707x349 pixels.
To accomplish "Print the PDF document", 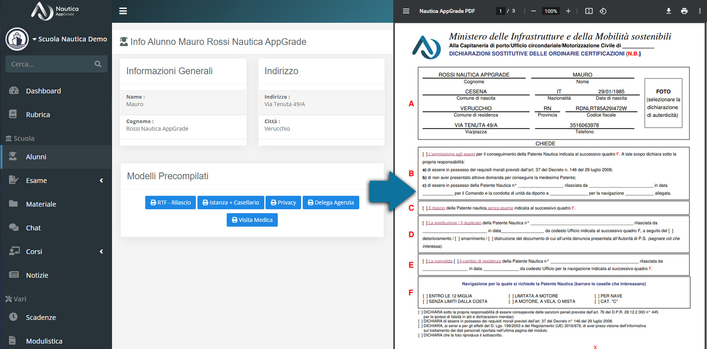I will tap(684, 11).
